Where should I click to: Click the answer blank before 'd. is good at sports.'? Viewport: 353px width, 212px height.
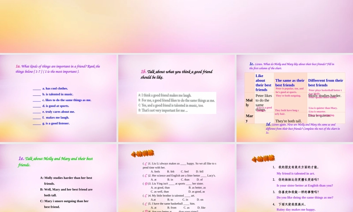[37, 106]
